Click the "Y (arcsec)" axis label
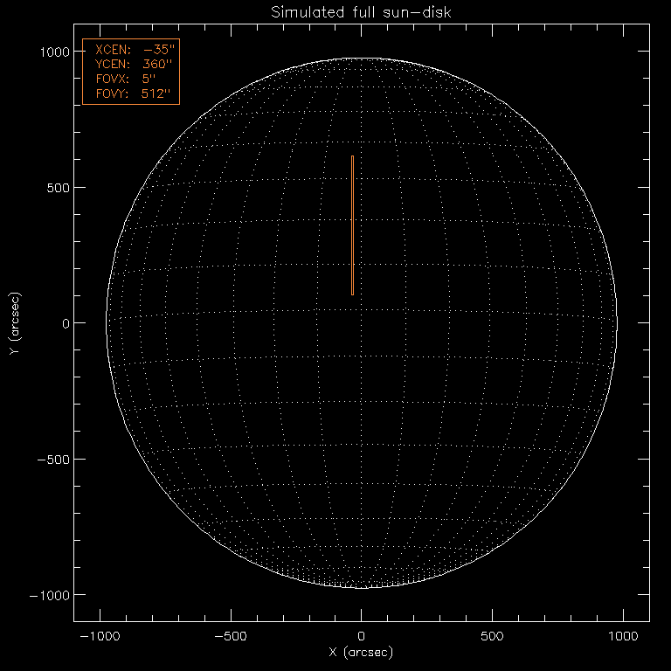Image resolution: width=671 pixels, height=671 pixels. 15,323
